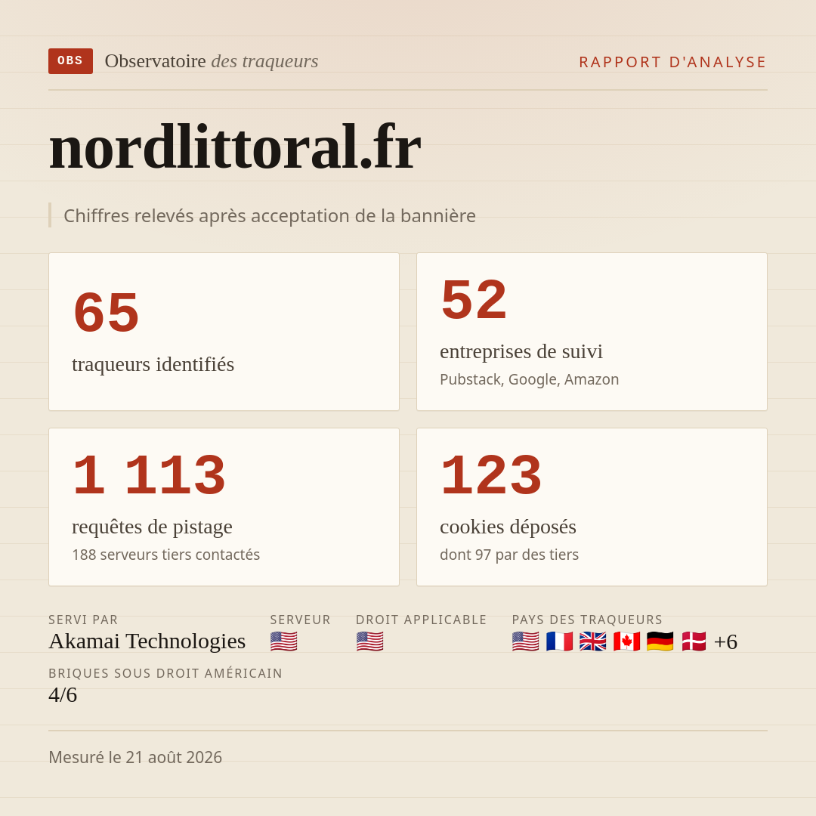Click the French flag in tracker countries
The width and height of the screenshot is (816, 816).
tap(559, 641)
